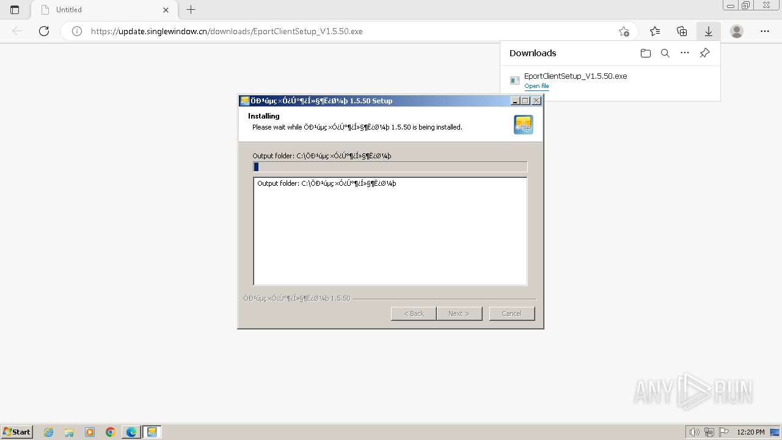Launch Google Chrome from taskbar
The image size is (782, 440).
[111, 432]
